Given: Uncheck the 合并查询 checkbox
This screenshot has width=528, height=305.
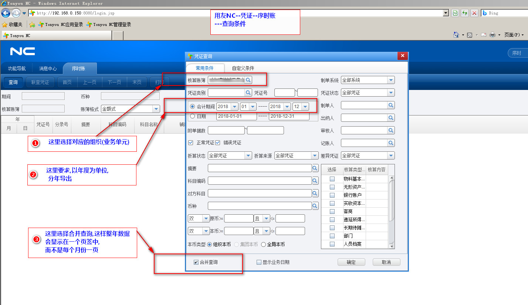Looking at the screenshot, I should pyautogui.click(x=196, y=262).
